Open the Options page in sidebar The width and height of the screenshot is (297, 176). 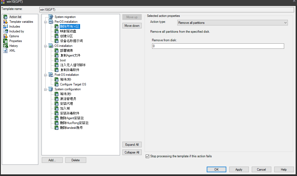pos(14,36)
